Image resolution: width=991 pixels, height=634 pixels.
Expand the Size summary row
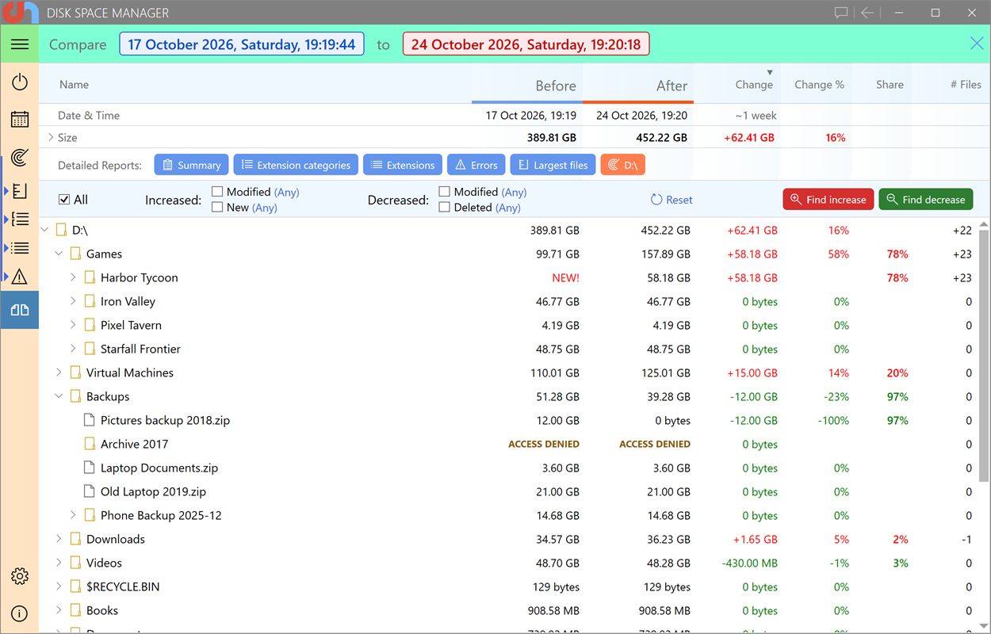tap(51, 137)
